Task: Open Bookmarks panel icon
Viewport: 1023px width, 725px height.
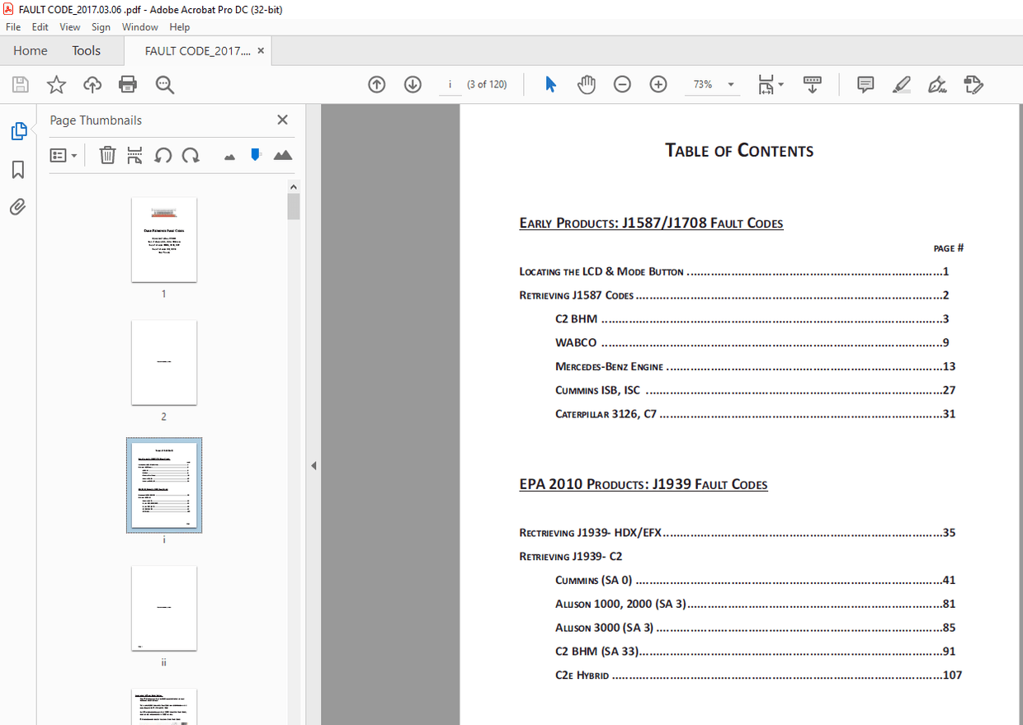Action: [18, 169]
